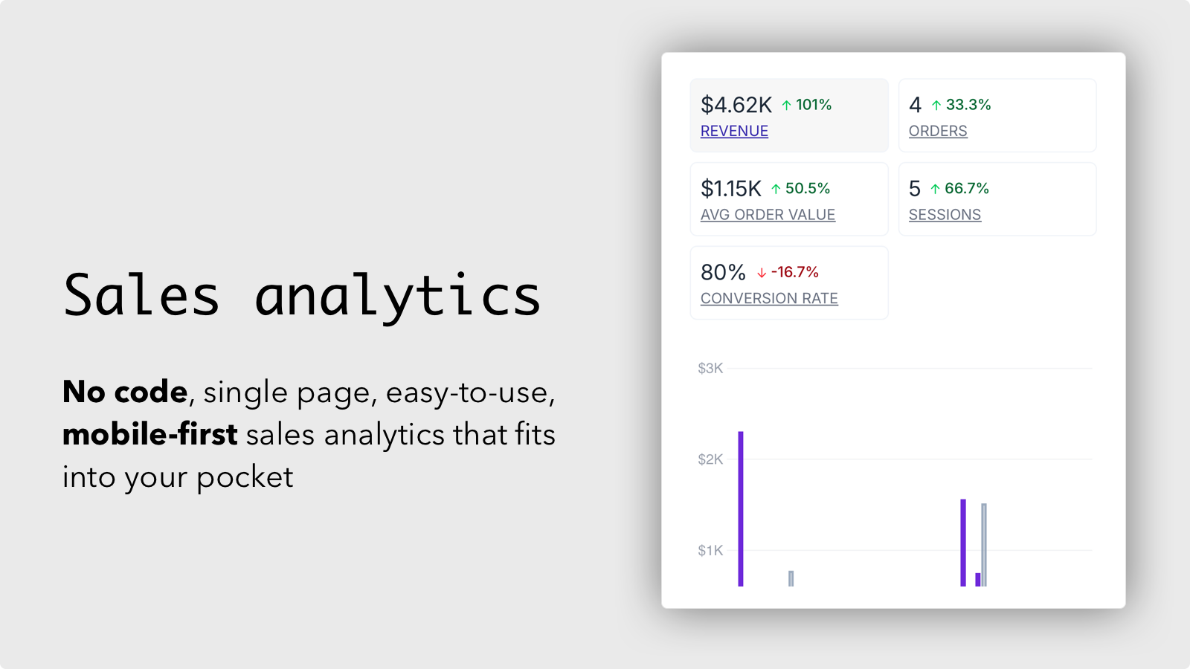Click the second tall purple bar
Viewport: 1190px width, 669px height.
[x=963, y=543]
